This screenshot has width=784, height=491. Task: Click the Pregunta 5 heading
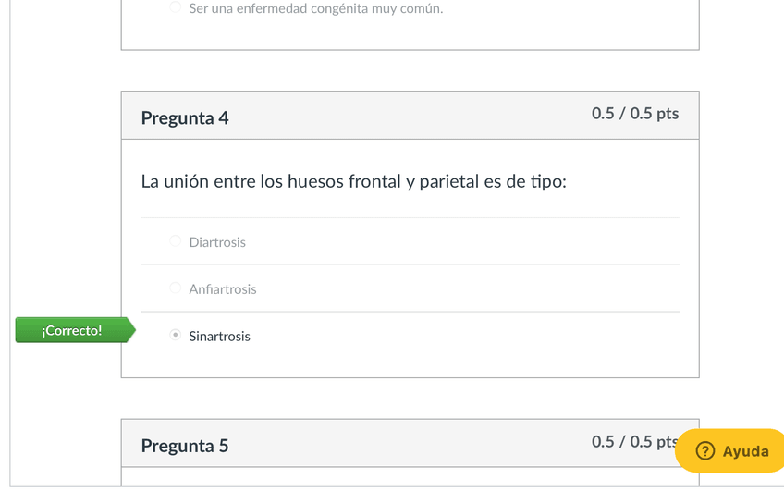tap(185, 446)
